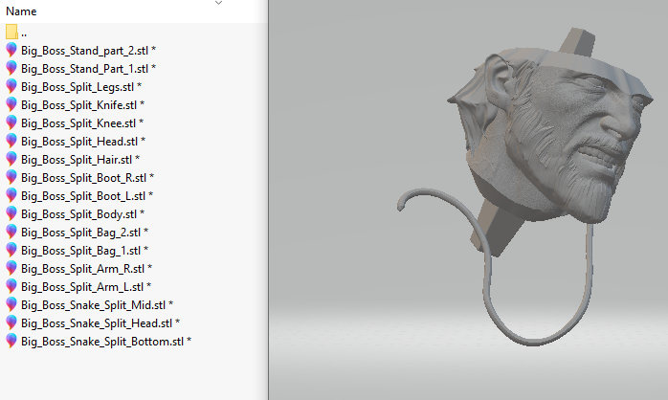This screenshot has height=400, width=668.
Task: Click the Name column header
Action: pyautogui.click(x=21, y=11)
